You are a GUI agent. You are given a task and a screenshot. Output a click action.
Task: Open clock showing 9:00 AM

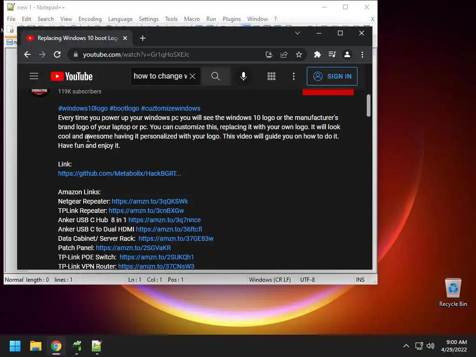(454, 346)
